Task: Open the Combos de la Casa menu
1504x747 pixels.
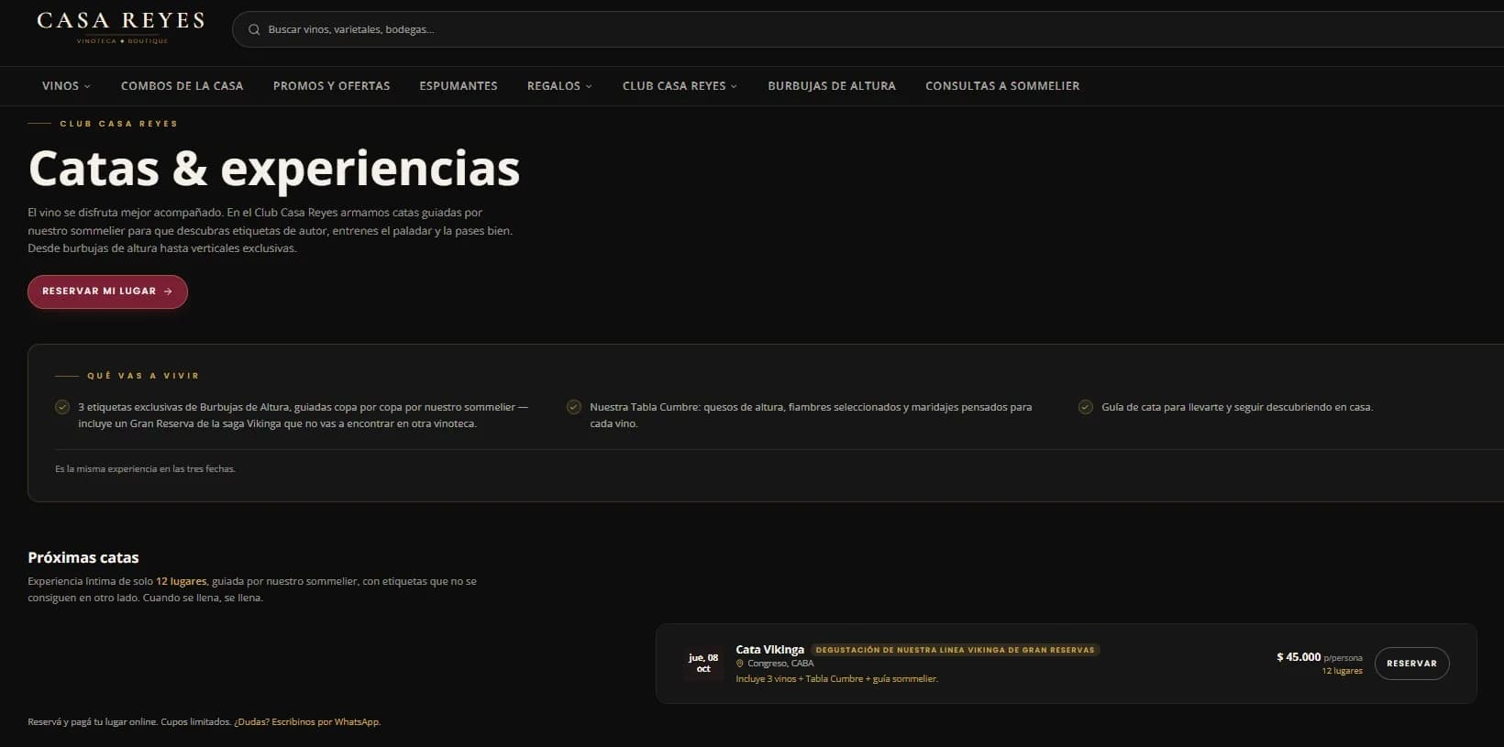Action: (182, 86)
